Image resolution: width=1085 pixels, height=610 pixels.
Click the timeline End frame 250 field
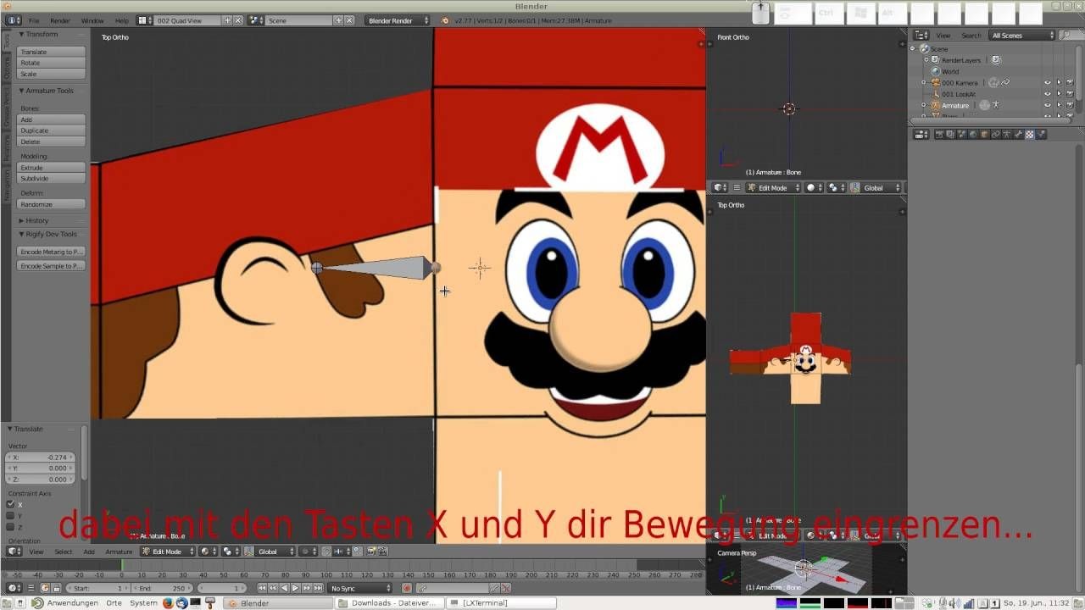[162, 588]
